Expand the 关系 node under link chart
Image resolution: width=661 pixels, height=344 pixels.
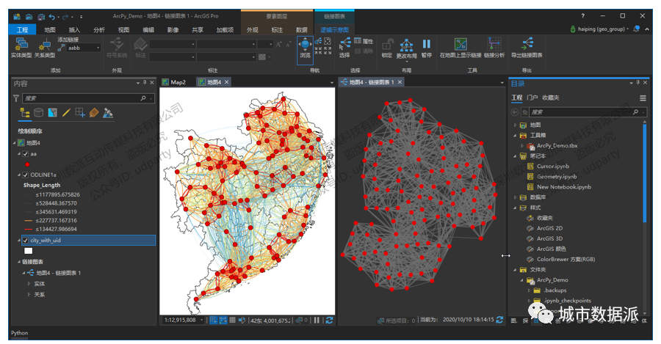[29, 294]
